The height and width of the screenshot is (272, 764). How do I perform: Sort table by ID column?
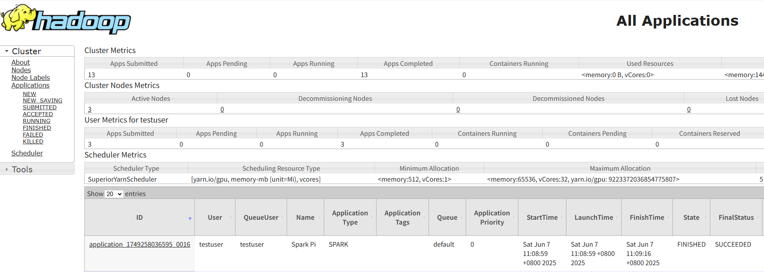click(139, 217)
